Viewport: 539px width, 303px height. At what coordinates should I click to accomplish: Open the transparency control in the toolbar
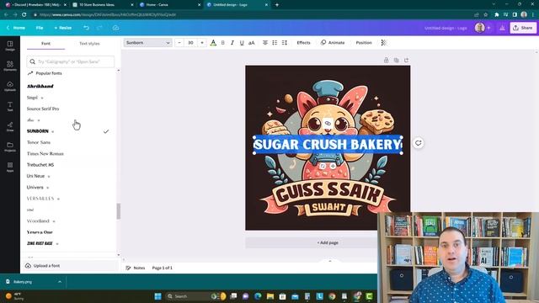click(x=384, y=43)
